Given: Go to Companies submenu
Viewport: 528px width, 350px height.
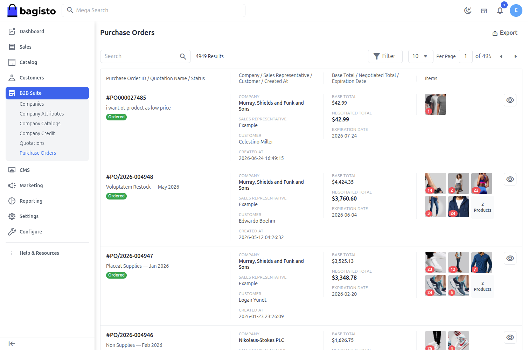Looking at the screenshot, I should 32,104.
